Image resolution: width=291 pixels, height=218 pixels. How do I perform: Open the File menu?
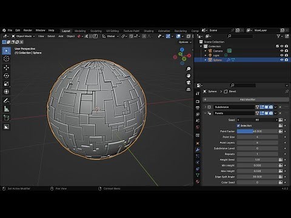point(10,30)
